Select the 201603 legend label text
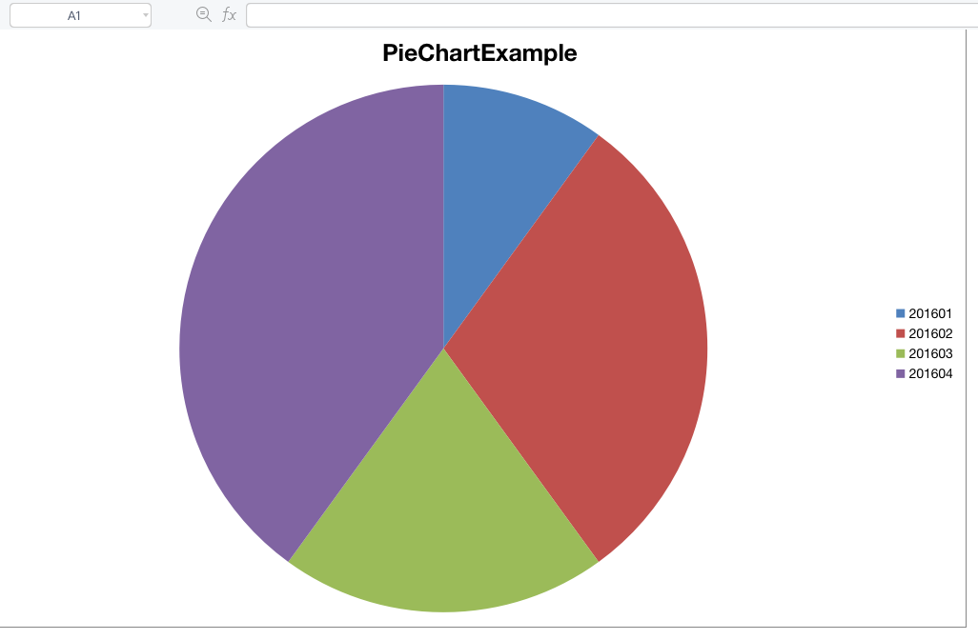The width and height of the screenshot is (978, 640). 930,353
